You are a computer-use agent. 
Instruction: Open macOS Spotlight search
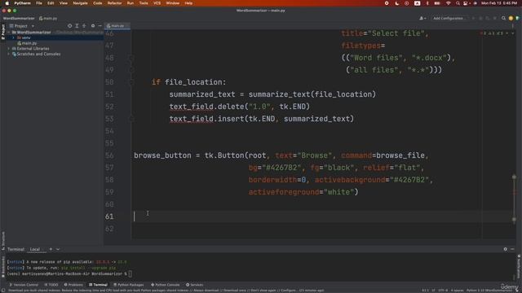click(458, 3)
